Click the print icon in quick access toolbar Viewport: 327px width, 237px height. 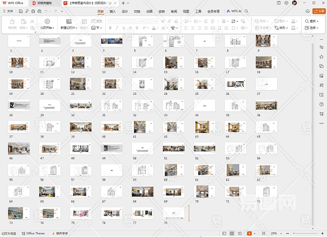click(x=33, y=11)
